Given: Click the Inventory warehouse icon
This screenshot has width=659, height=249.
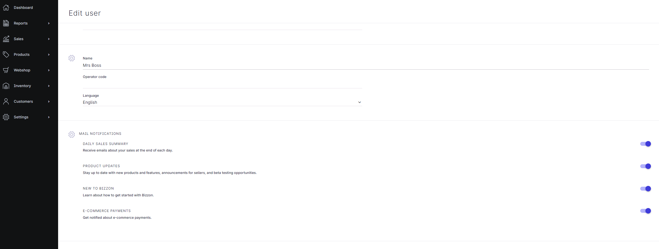Looking at the screenshot, I should click(6, 86).
